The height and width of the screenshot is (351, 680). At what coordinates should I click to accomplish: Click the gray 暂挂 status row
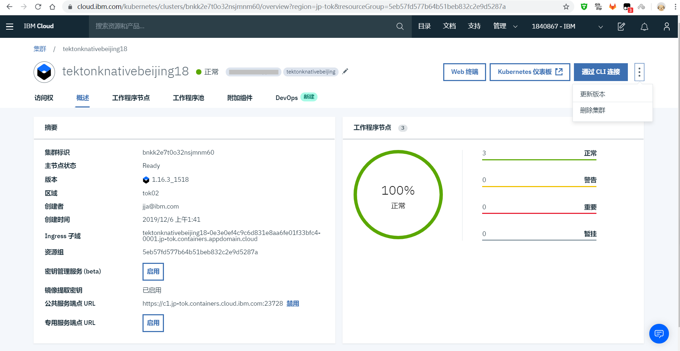pyautogui.click(x=539, y=235)
